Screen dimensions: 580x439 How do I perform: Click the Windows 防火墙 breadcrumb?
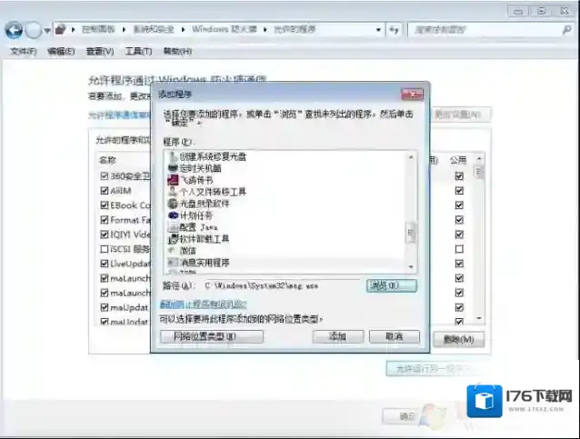[225, 30]
